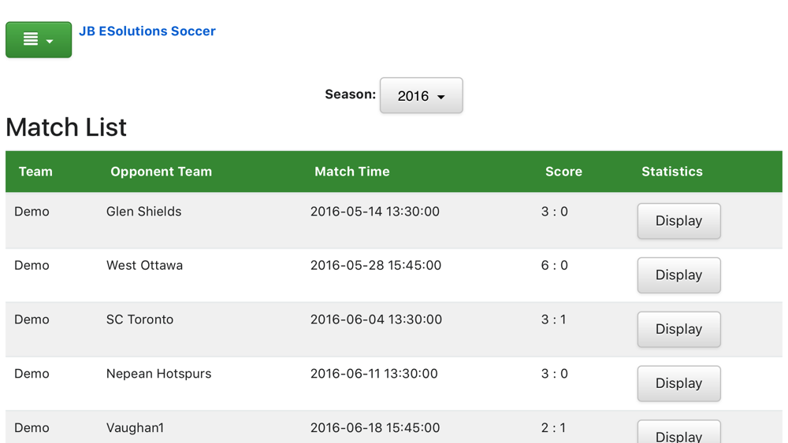
Task: Display statistics for SC Toronto match
Action: point(678,329)
